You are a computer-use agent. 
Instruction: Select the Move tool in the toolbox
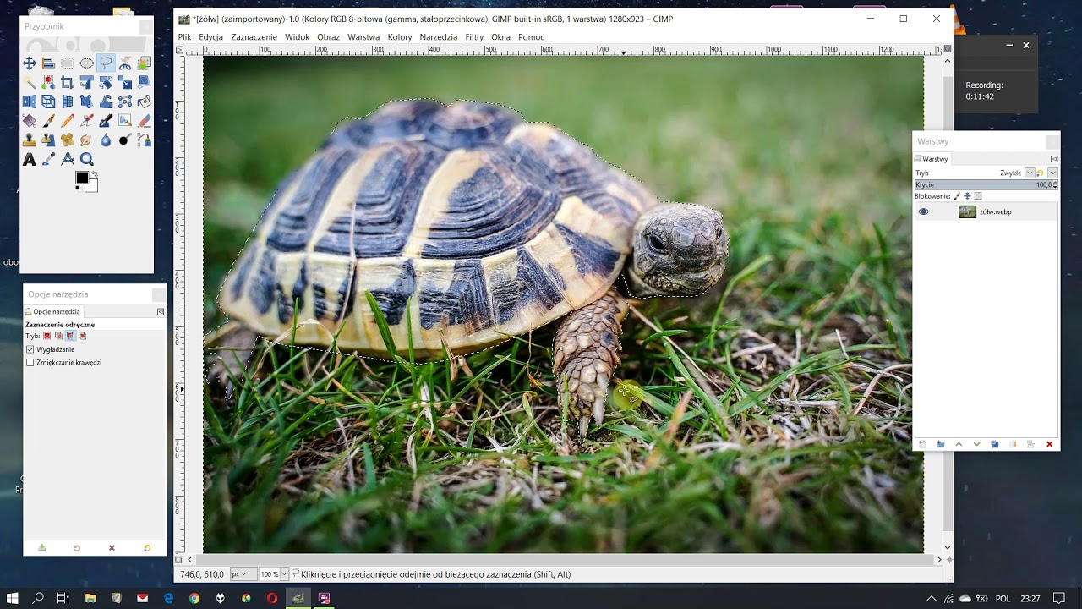click(x=30, y=63)
